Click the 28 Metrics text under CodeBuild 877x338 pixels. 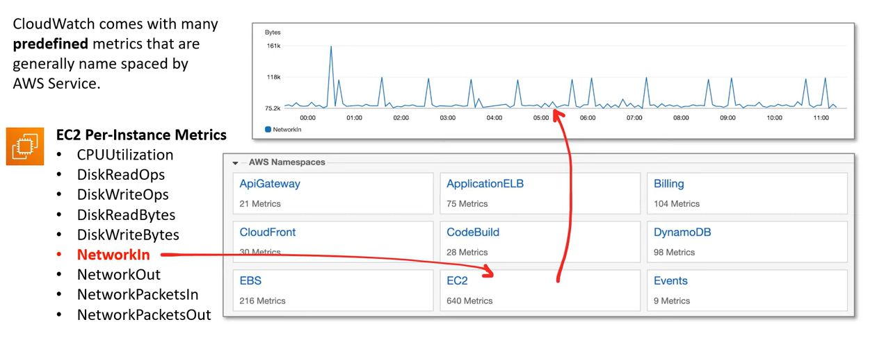[x=467, y=252]
